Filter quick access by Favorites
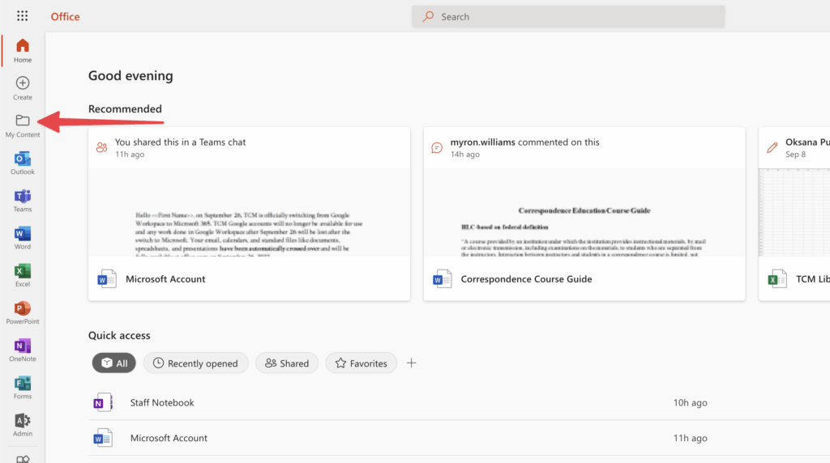830x463 pixels. tap(362, 363)
